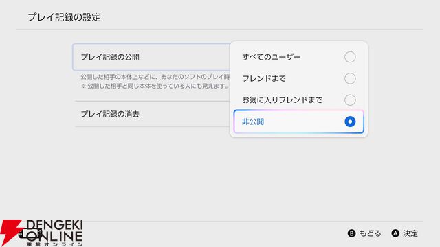The image size is (440, 247).
Task: Choose the すべてのユーザー option label
Action: click(272, 57)
